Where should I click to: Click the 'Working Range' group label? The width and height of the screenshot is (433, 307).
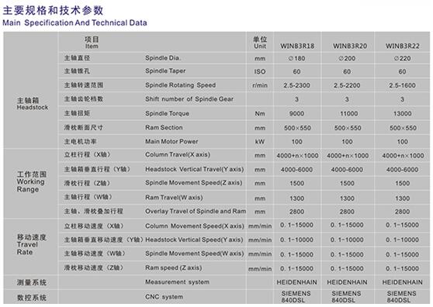pos(30,185)
